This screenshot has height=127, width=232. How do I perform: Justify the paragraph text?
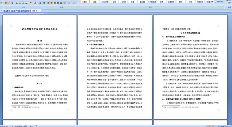pos(58,3)
